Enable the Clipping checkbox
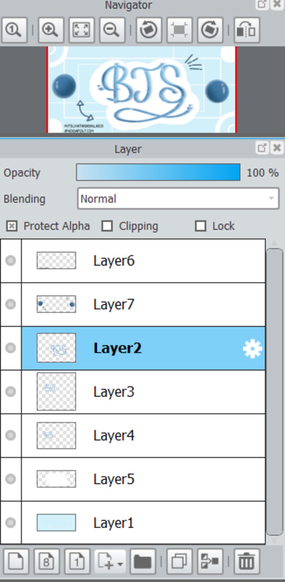Viewport: 285px width, 582px height. coord(107,226)
